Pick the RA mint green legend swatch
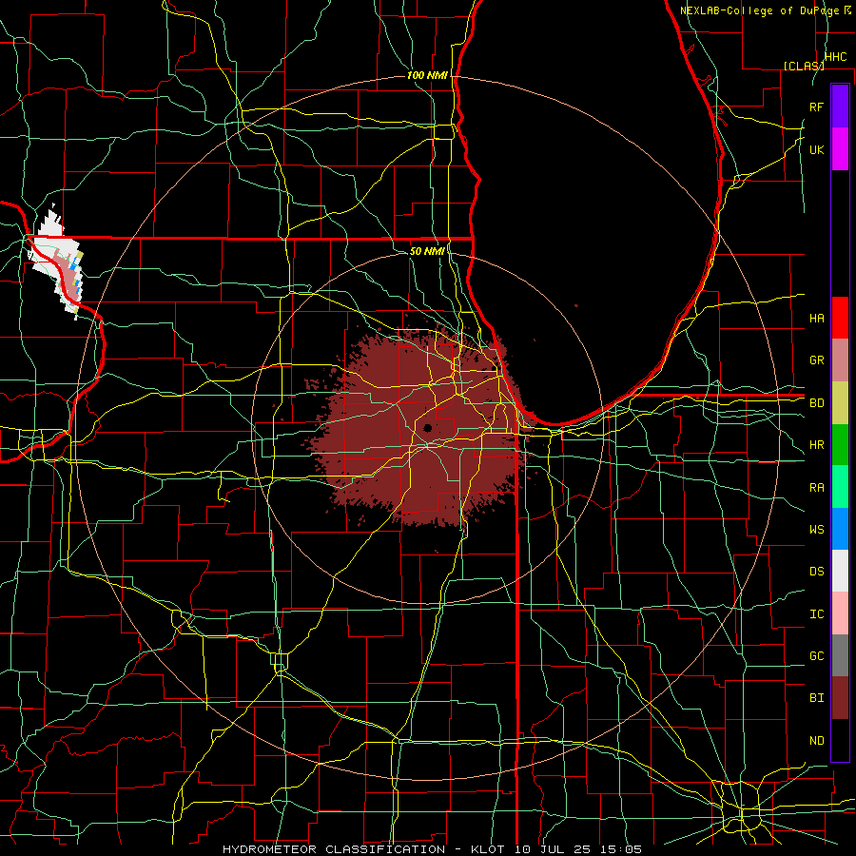856x856 pixels. [840, 487]
